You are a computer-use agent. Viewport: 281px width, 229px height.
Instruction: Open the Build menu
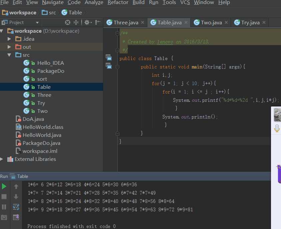138,2
